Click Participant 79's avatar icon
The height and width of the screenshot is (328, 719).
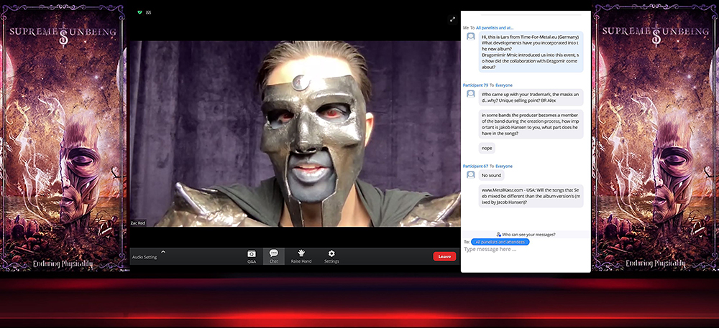coord(471,94)
